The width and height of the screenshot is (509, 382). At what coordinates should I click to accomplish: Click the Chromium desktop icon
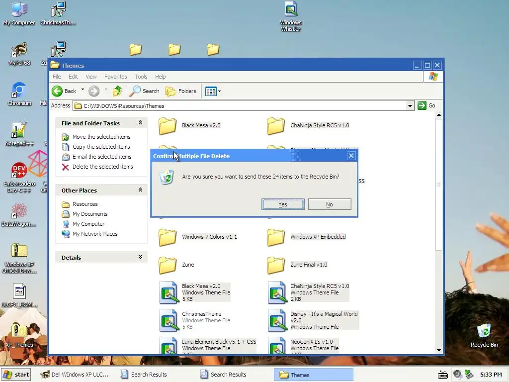[19, 94]
